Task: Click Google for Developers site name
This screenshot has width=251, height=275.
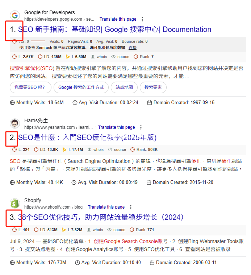Action: pyautogui.click(x=50, y=12)
